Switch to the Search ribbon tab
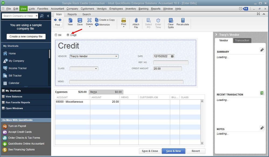This screenshot has height=157, width=269. tap(86, 14)
